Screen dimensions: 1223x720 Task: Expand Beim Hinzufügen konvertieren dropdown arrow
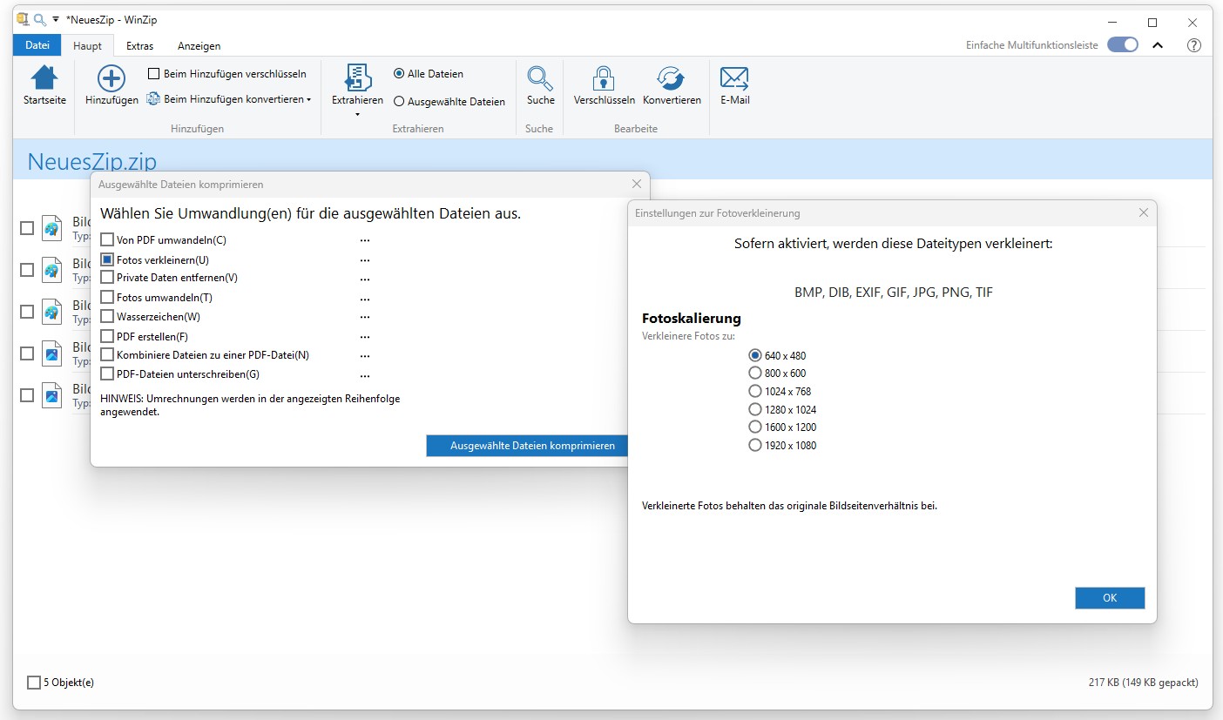pyautogui.click(x=308, y=100)
